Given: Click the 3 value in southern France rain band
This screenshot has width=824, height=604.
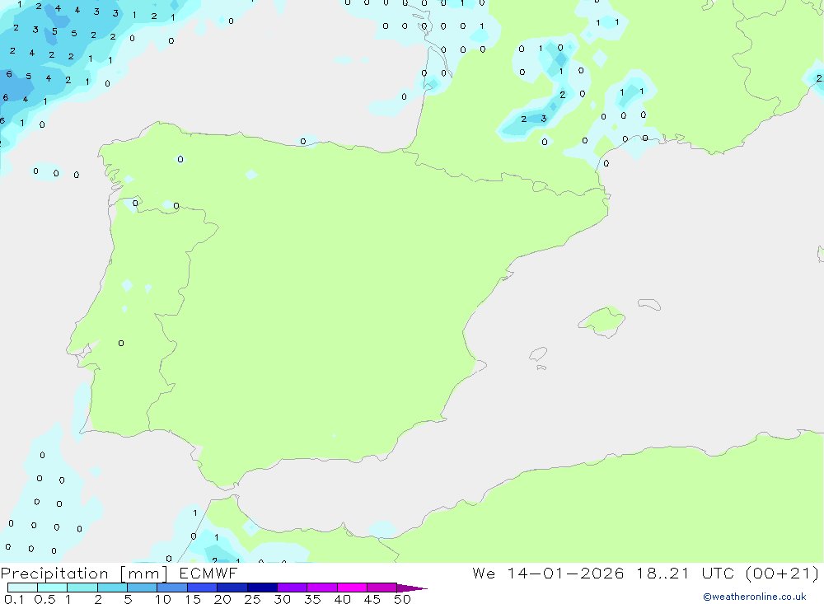Looking at the screenshot, I should (543, 119).
